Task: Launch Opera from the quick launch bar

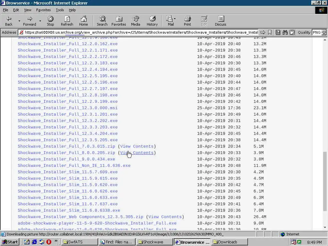Action: point(49,242)
